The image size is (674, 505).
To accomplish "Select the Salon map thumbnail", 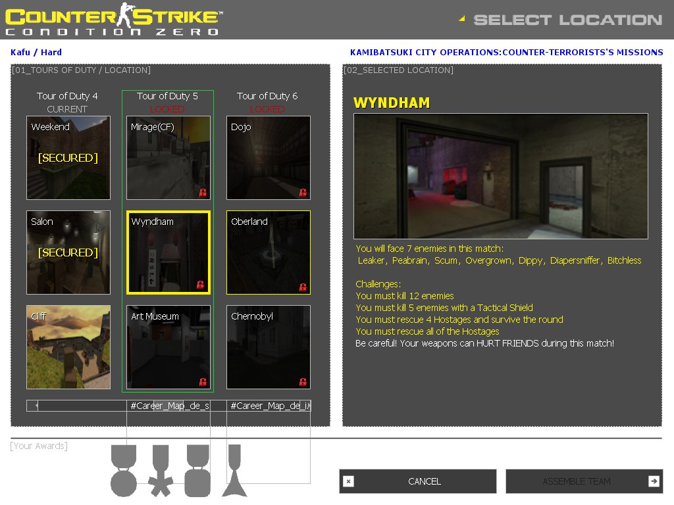I will pyautogui.click(x=68, y=252).
